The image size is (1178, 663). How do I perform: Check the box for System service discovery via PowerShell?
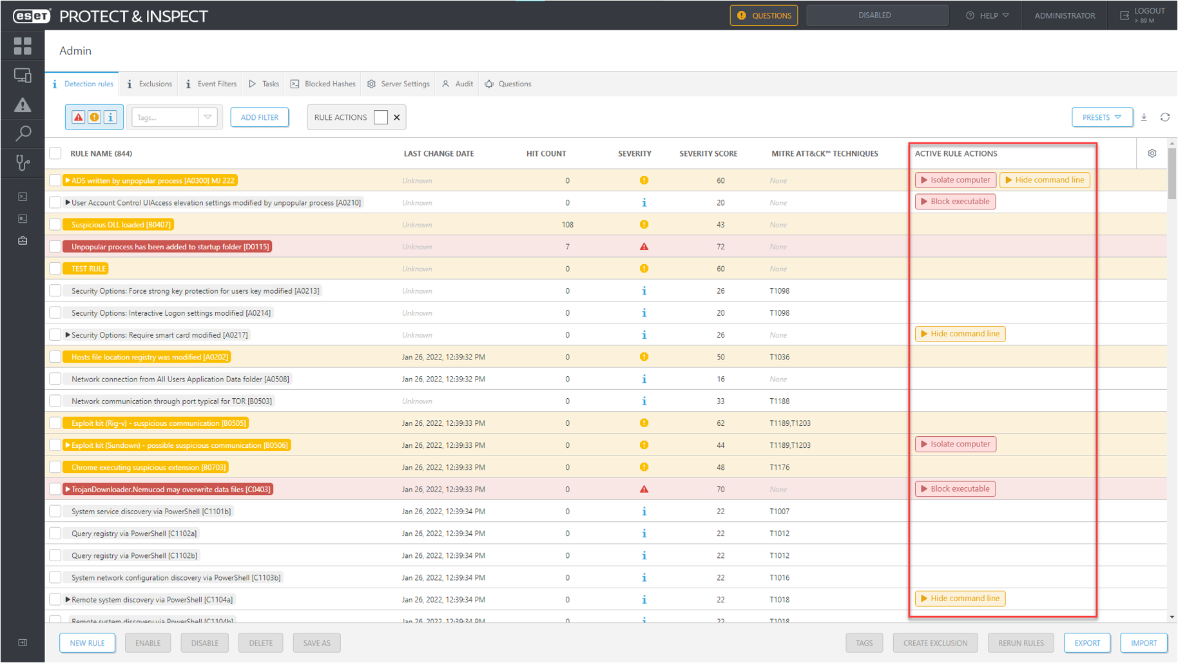pos(55,512)
